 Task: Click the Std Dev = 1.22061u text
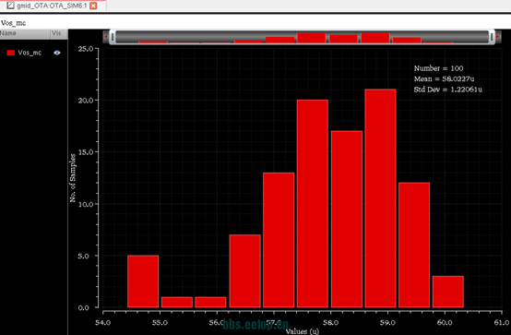coord(447,90)
